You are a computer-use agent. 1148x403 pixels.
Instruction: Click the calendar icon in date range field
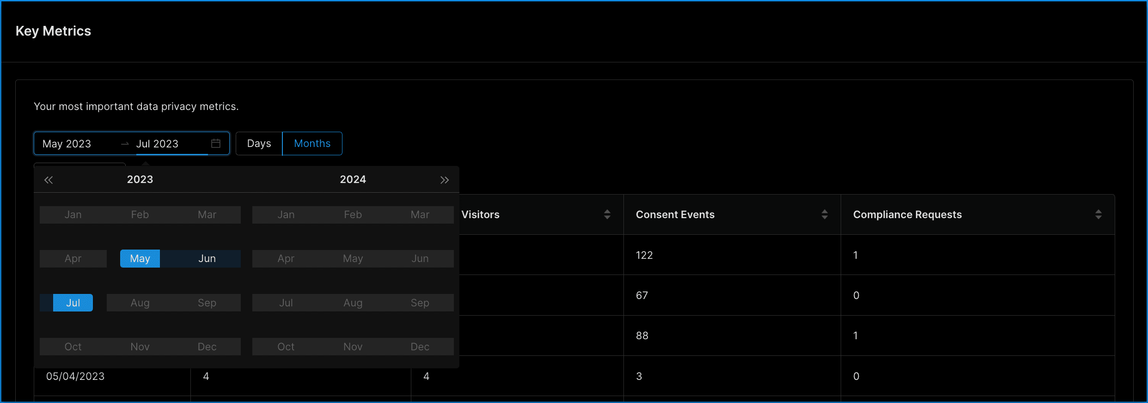pyautogui.click(x=216, y=143)
